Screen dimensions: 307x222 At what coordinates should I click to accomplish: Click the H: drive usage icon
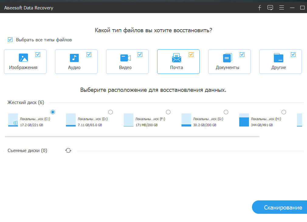244,120
